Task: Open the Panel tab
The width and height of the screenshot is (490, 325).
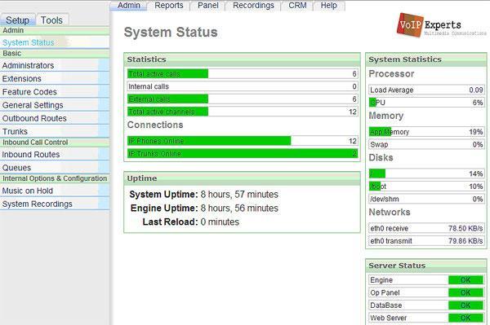Action: pyautogui.click(x=207, y=6)
